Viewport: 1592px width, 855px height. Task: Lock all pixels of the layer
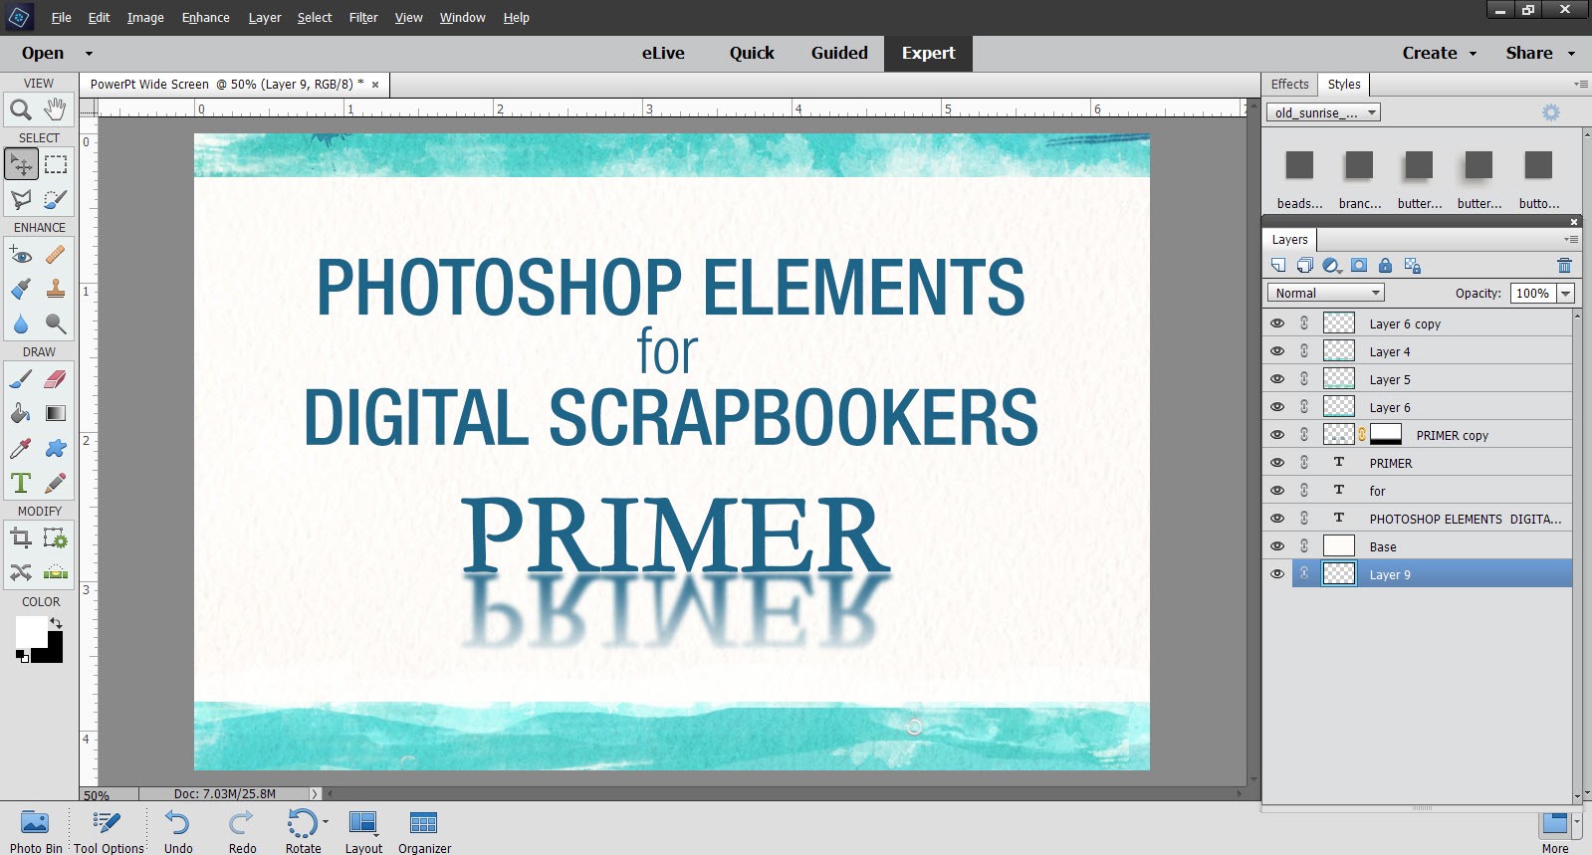(1385, 265)
